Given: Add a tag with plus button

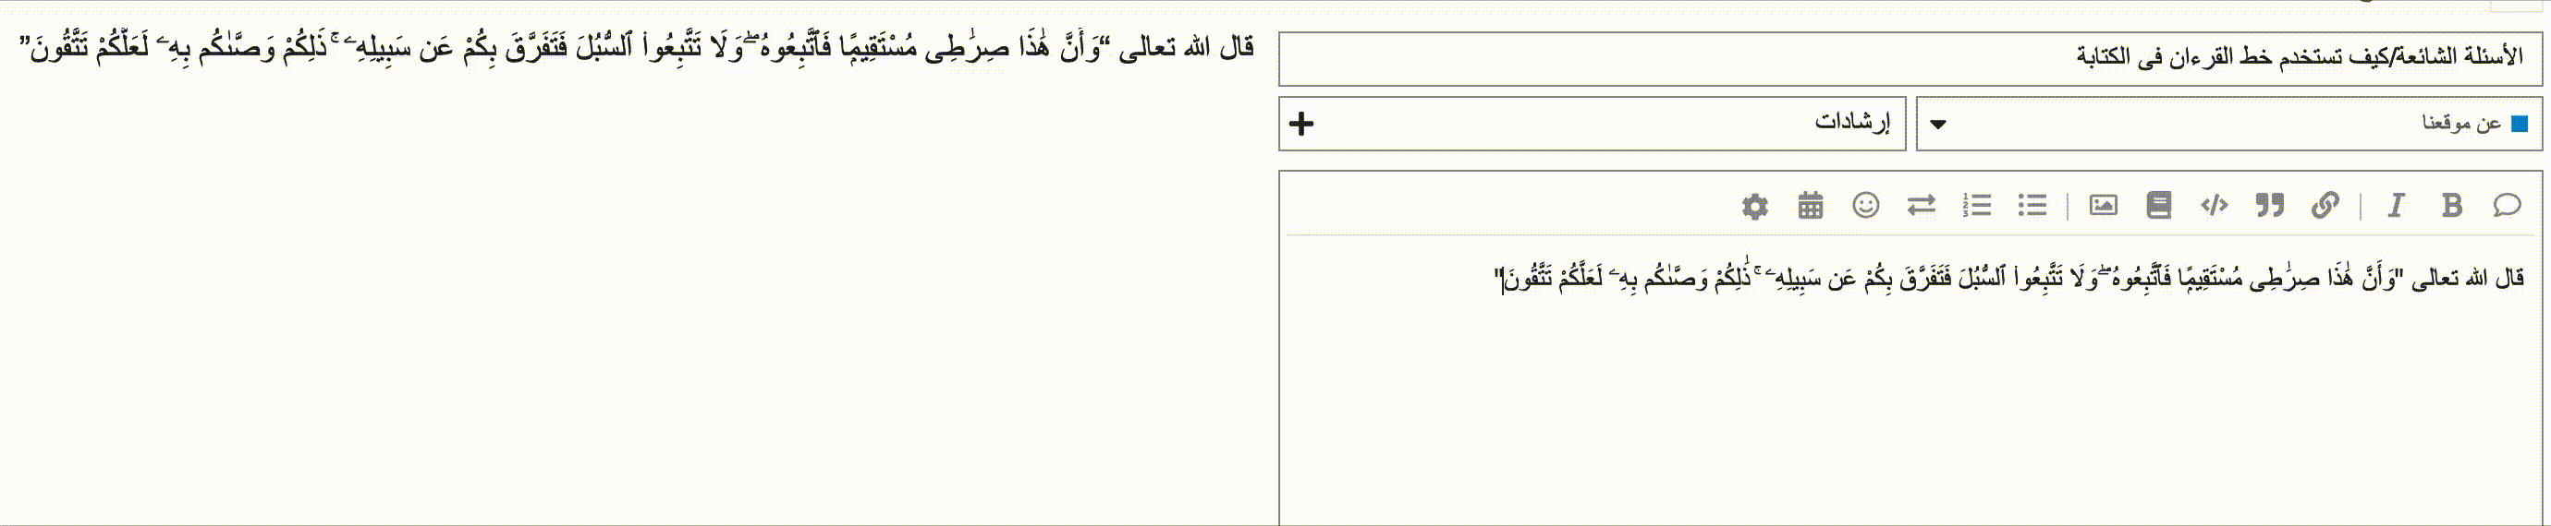Looking at the screenshot, I should click(x=1301, y=124).
